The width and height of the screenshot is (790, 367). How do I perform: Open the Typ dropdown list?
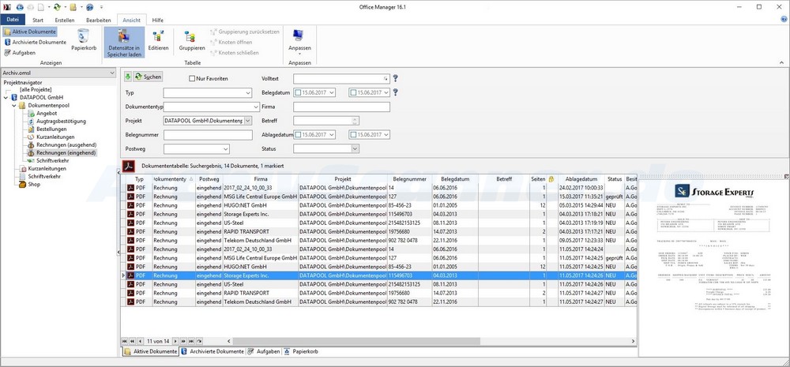tap(247, 92)
